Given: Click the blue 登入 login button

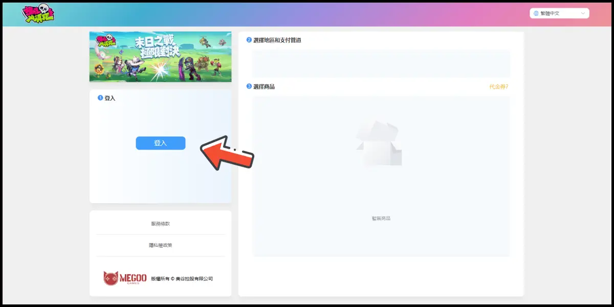Looking at the screenshot, I should 161,143.
